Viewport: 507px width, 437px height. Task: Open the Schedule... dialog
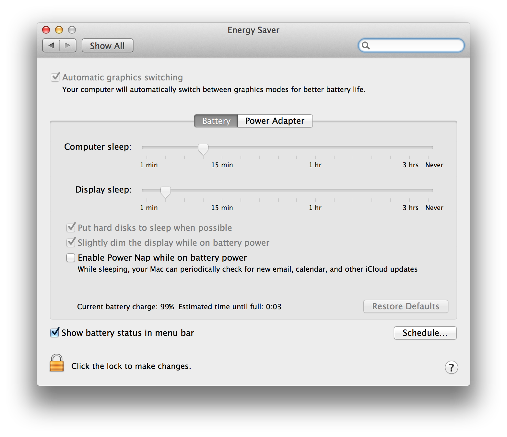pyautogui.click(x=425, y=333)
